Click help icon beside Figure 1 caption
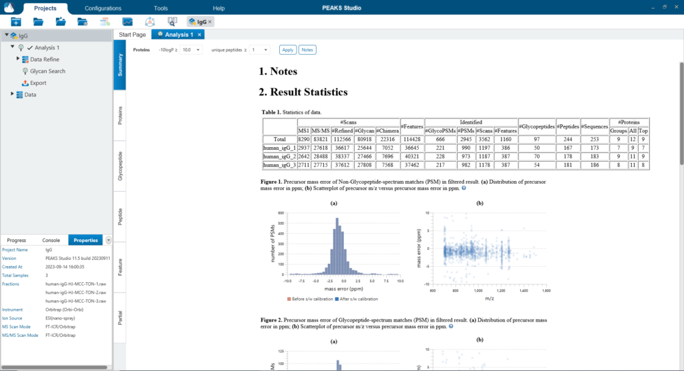684x371 pixels. pyautogui.click(x=464, y=188)
